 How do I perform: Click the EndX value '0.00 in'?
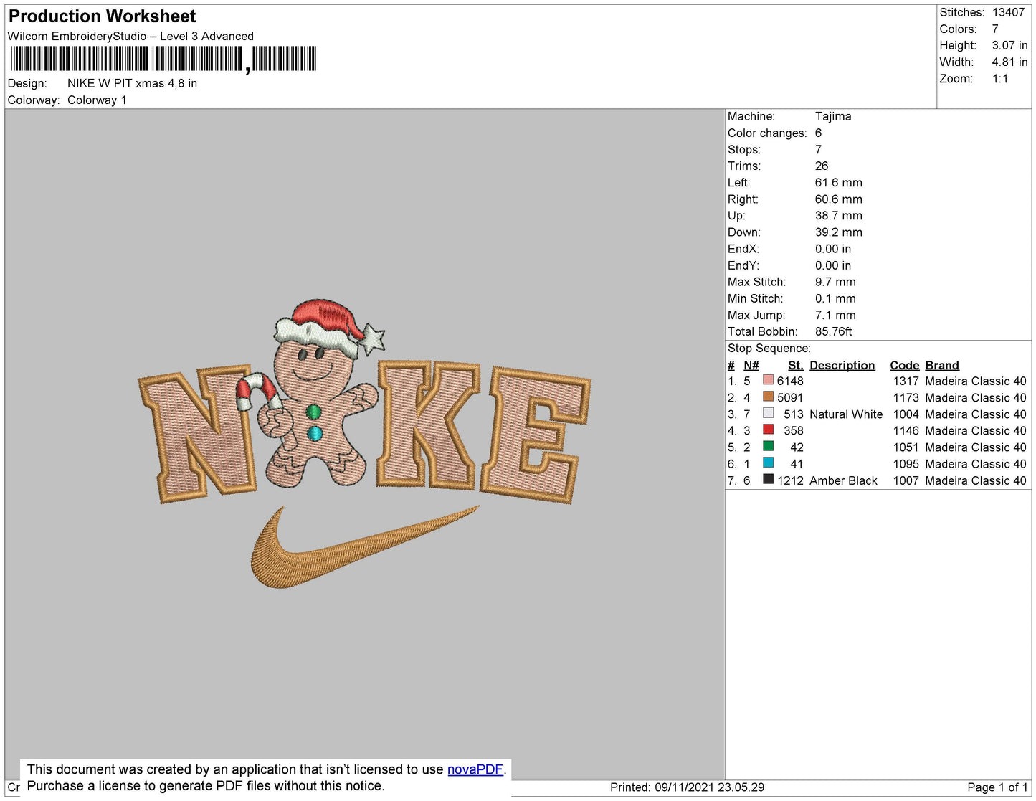833,249
